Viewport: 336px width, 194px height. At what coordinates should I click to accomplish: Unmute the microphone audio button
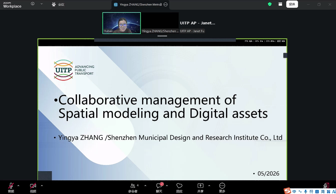11,187
